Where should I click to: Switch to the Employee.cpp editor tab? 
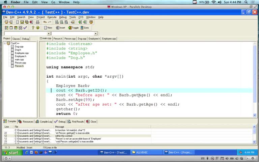[109, 38]
